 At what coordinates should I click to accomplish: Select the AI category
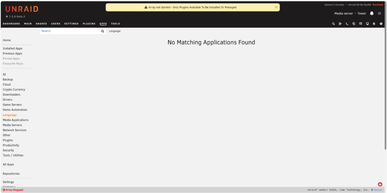pos(4,74)
